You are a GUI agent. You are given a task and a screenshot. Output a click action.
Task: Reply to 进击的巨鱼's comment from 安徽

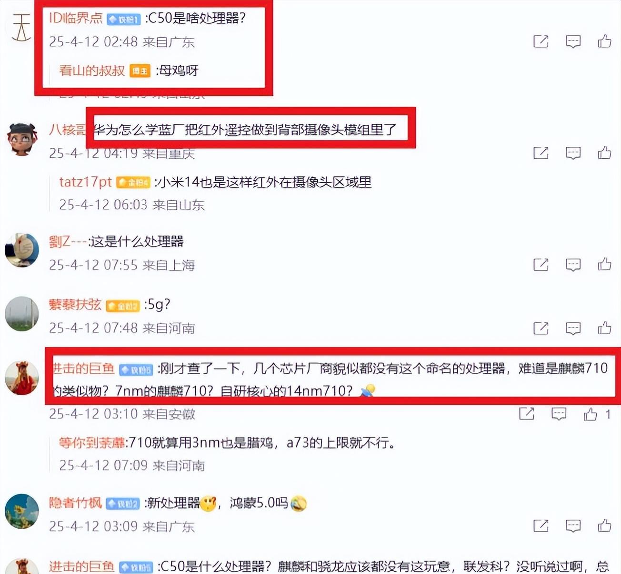559,414
